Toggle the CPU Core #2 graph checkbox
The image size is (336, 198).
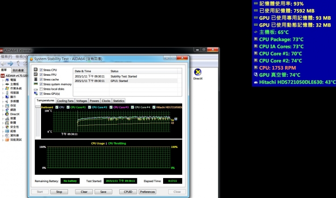click(89, 107)
